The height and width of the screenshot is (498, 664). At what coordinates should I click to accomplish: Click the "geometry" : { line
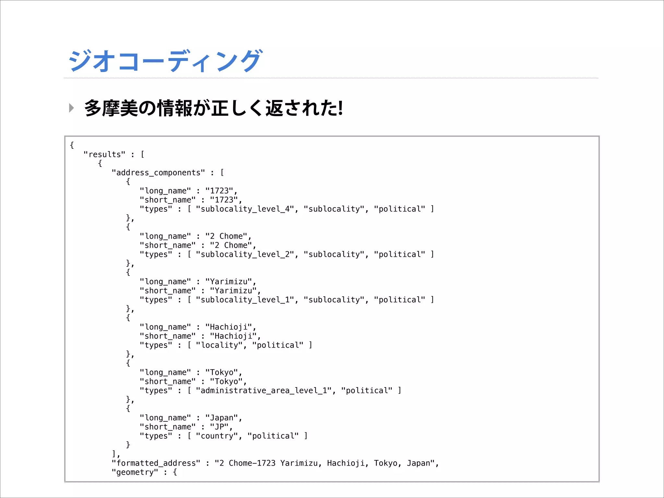[145, 472]
